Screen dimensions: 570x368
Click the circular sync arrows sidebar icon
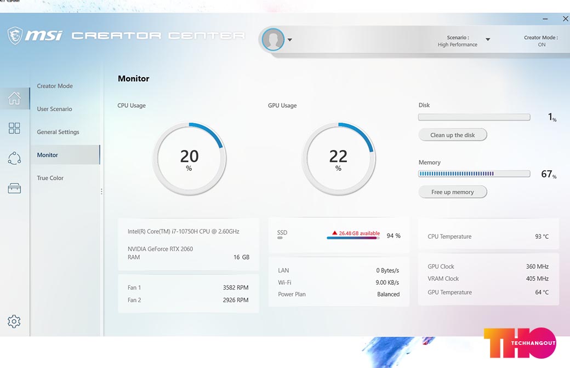click(15, 158)
